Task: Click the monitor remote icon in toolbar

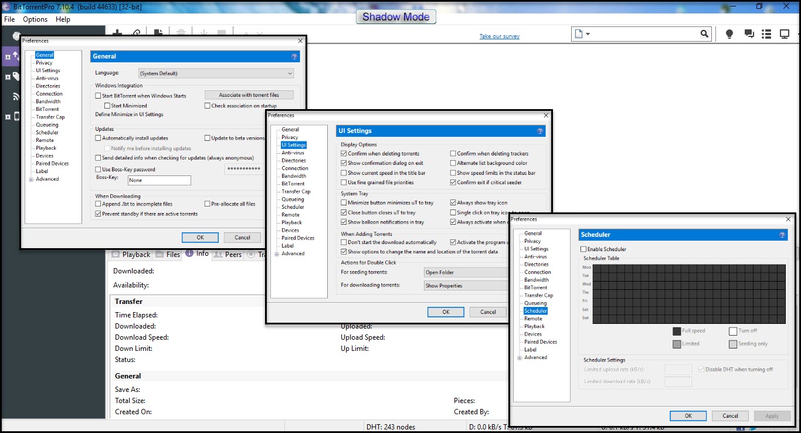Action: tap(785, 34)
